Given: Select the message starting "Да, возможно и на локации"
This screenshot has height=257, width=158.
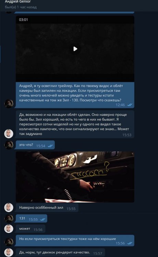Looking at the screenshot, I should pos(75,124).
